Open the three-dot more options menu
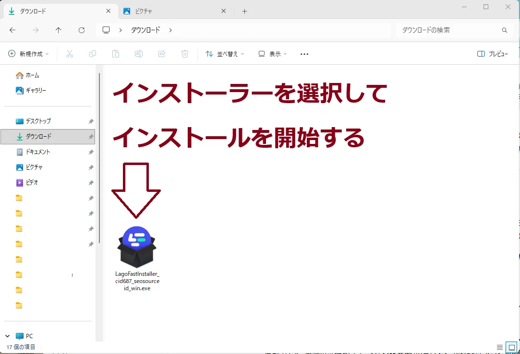Screen dimensions: 520x354 pos(304,54)
